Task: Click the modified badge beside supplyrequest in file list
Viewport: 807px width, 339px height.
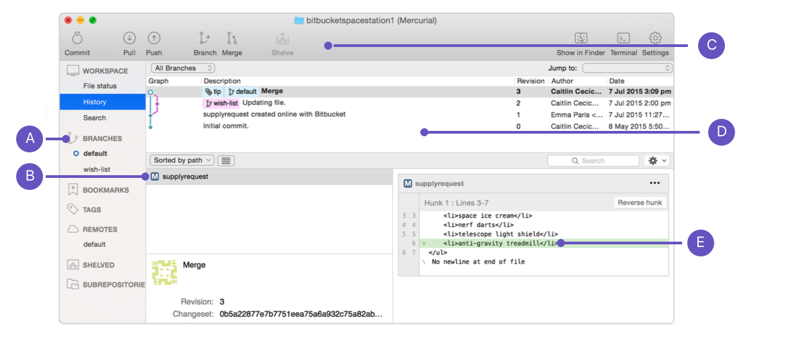Action: pyautogui.click(x=155, y=177)
